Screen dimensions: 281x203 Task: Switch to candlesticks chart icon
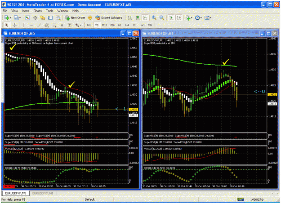[138, 18]
